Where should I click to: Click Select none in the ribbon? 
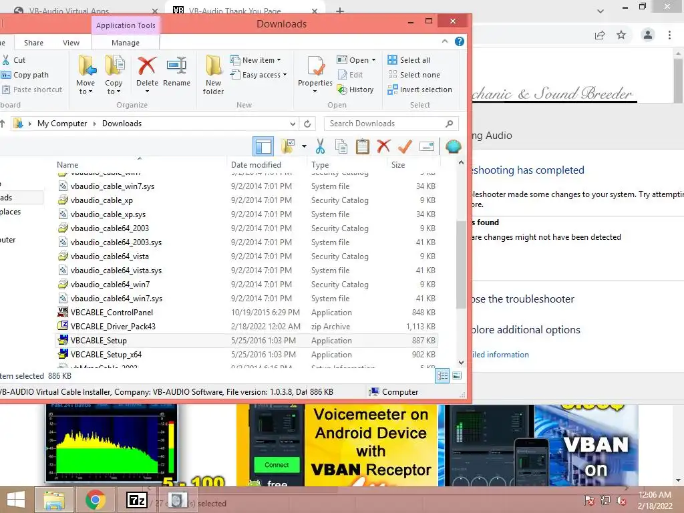(x=414, y=75)
